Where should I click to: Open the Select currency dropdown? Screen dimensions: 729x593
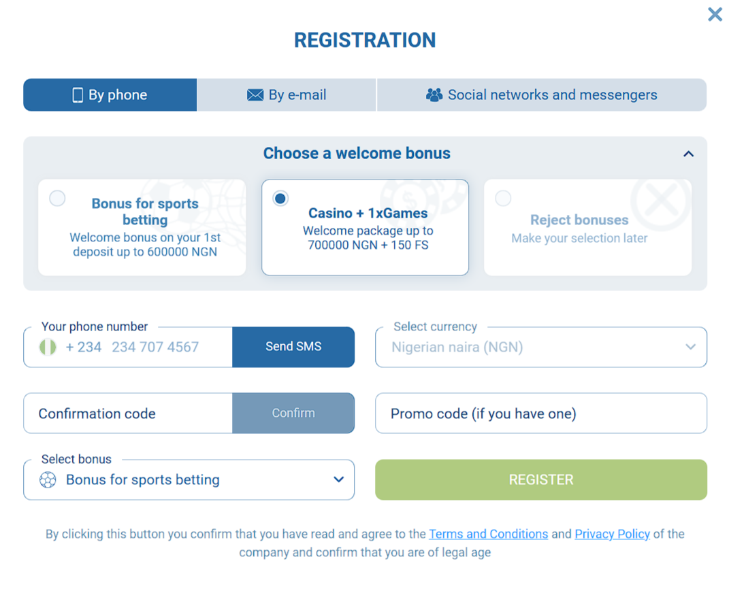pos(541,348)
